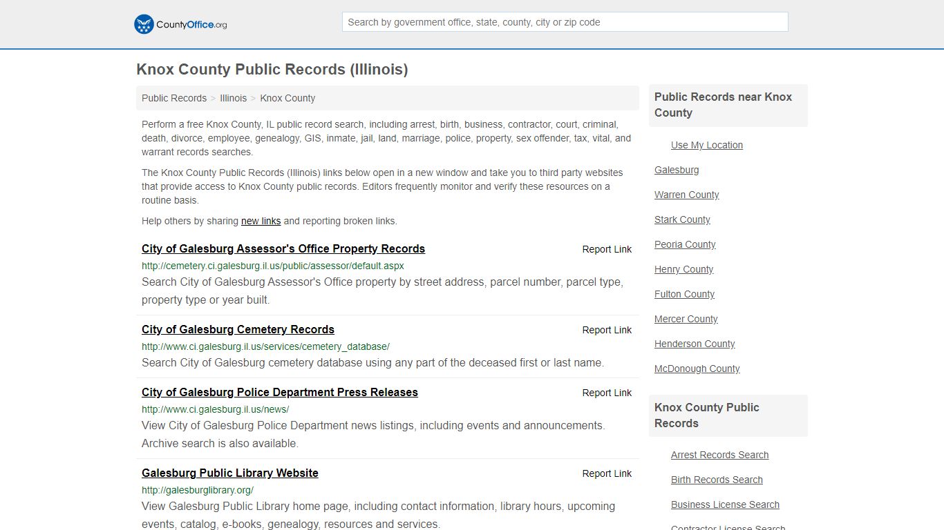Click the CountyOffice.org logo
Screen dimensions: 944x530
click(x=180, y=24)
